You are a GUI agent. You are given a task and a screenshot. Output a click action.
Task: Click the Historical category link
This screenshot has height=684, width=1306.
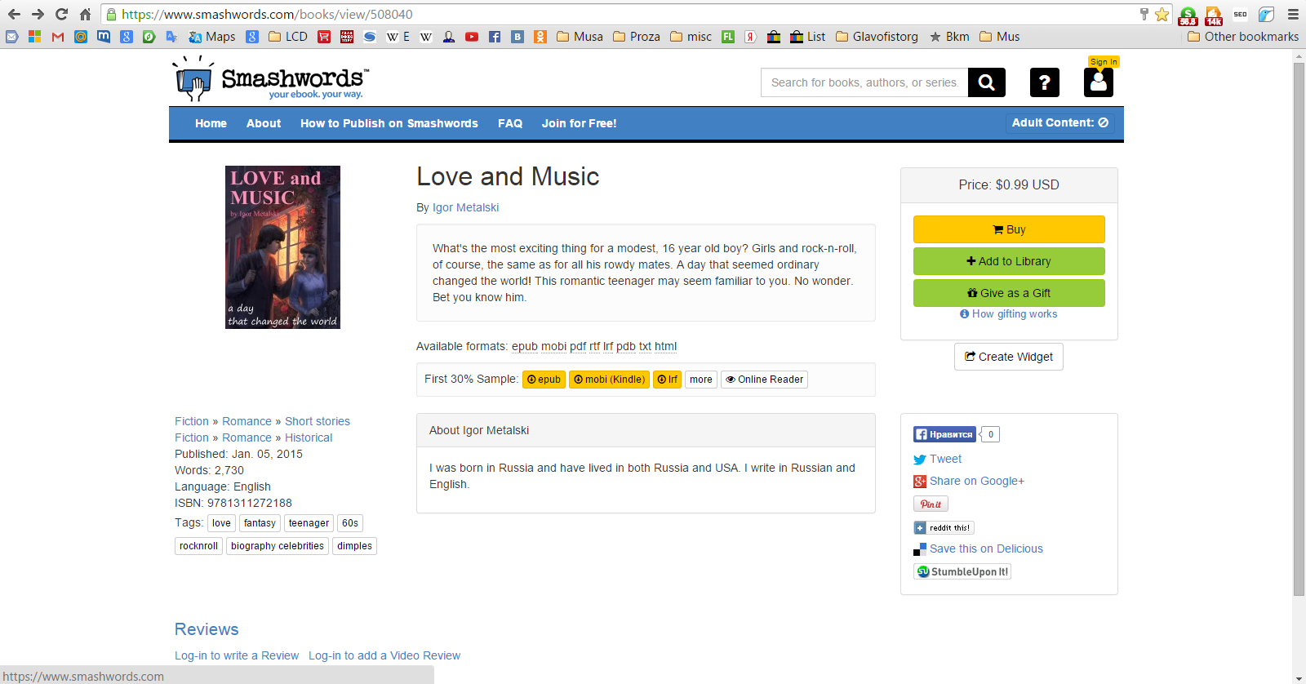click(309, 437)
